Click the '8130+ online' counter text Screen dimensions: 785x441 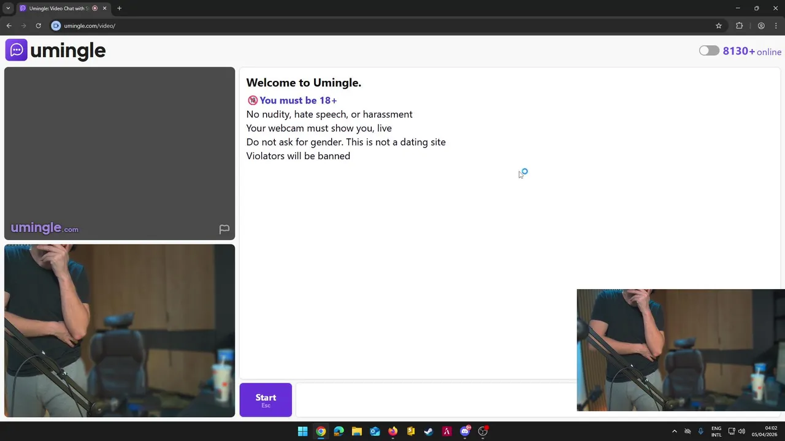[x=752, y=51]
